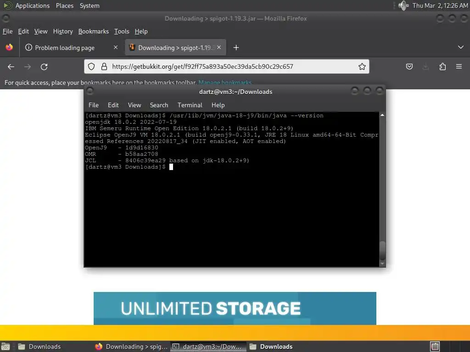Screen dimensions: 470x352
Task: Open the Firefox Tools menu
Action: (122, 32)
